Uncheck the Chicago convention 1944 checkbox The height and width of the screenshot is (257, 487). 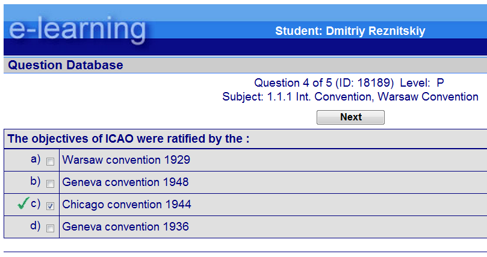point(51,206)
